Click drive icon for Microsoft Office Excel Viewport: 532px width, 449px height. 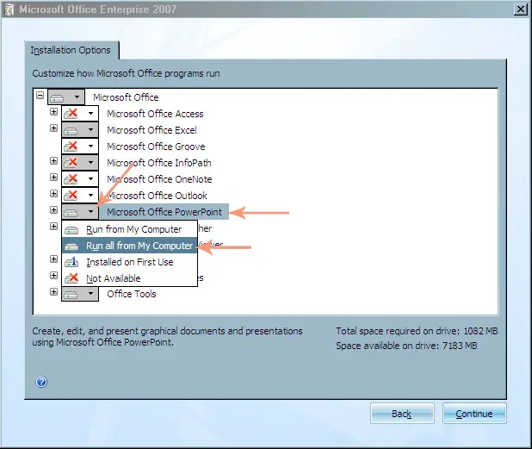click(71, 131)
